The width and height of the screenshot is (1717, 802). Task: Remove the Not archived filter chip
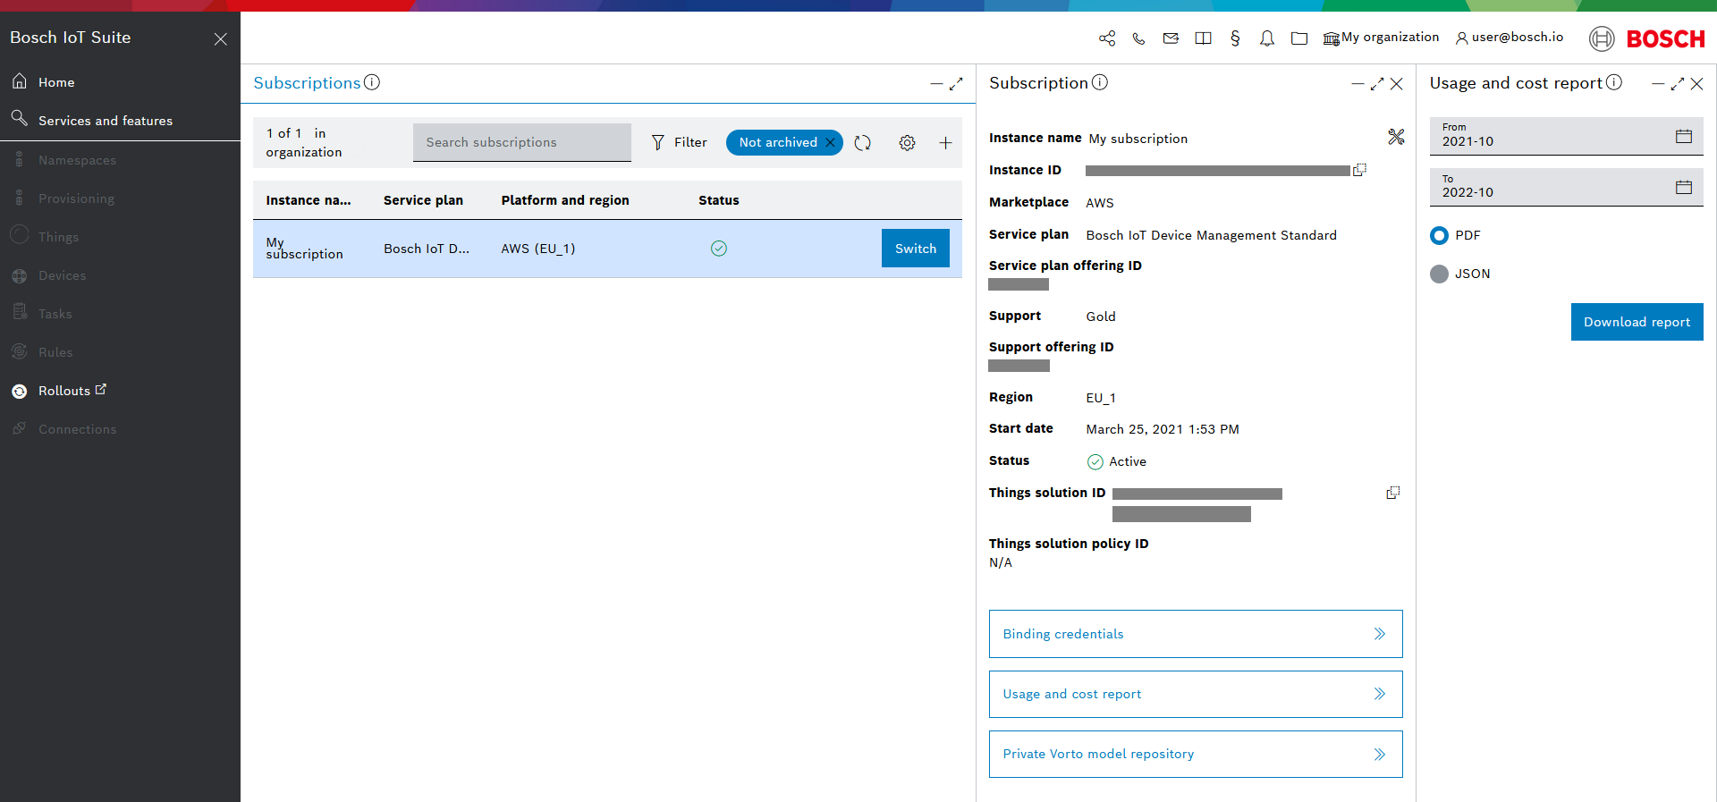point(830,142)
